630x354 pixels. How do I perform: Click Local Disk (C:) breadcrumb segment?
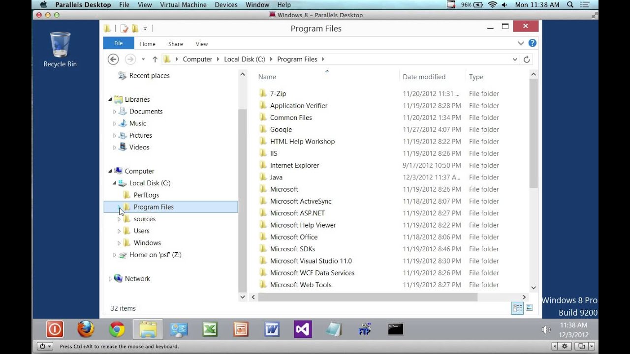point(245,59)
